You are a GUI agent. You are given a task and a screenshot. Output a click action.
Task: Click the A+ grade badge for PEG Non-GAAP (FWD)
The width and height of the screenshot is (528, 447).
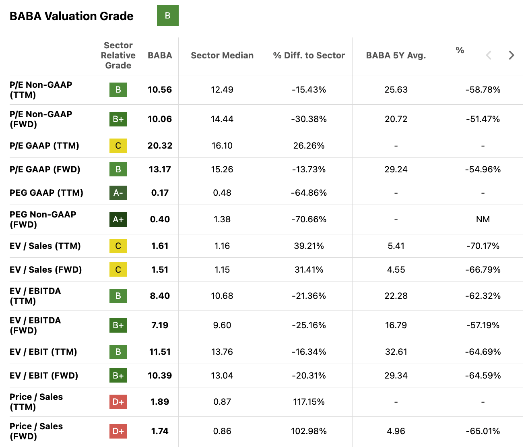click(x=118, y=219)
